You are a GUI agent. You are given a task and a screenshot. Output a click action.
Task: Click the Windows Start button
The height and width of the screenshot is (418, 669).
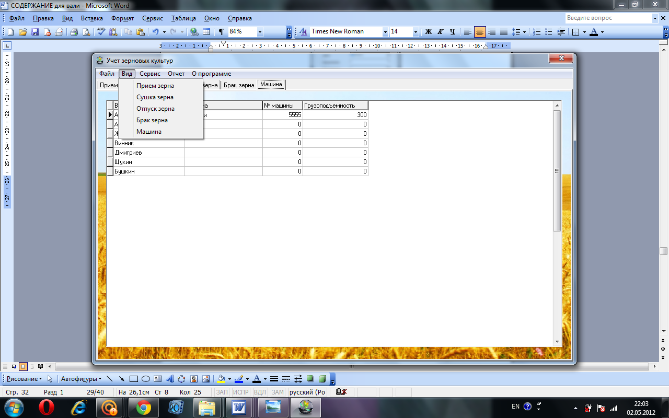13,407
